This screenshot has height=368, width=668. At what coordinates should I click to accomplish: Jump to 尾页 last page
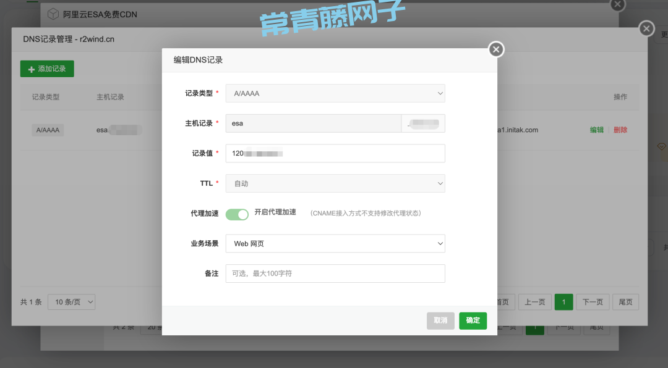coord(625,302)
